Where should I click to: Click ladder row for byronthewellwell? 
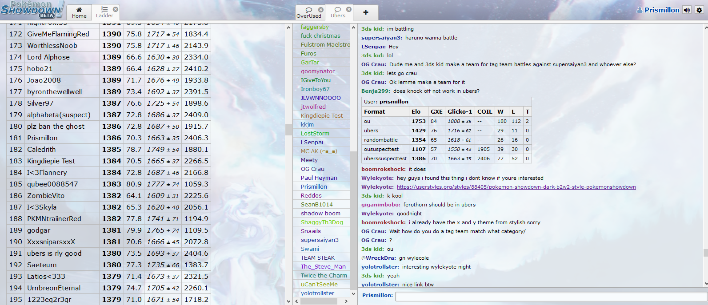point(109,91)
